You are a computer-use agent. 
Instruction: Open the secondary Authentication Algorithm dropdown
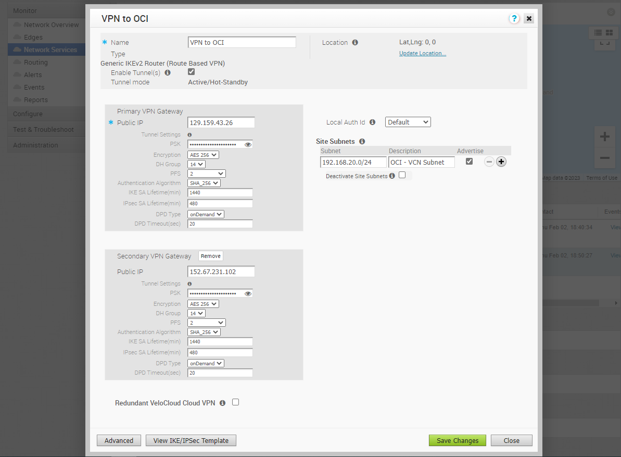(x=204, y=332)
